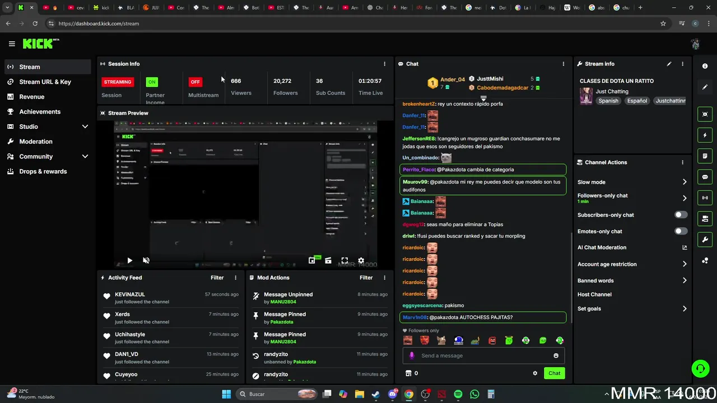This screenshot has width=717, height=403.
Task: Open the Activity Feed Filter
Action: pos(217,278)
